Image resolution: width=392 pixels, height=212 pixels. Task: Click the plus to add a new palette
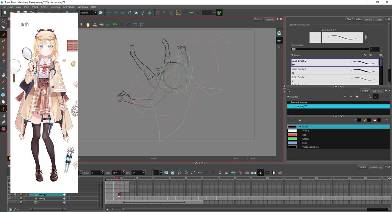point(345,97)
